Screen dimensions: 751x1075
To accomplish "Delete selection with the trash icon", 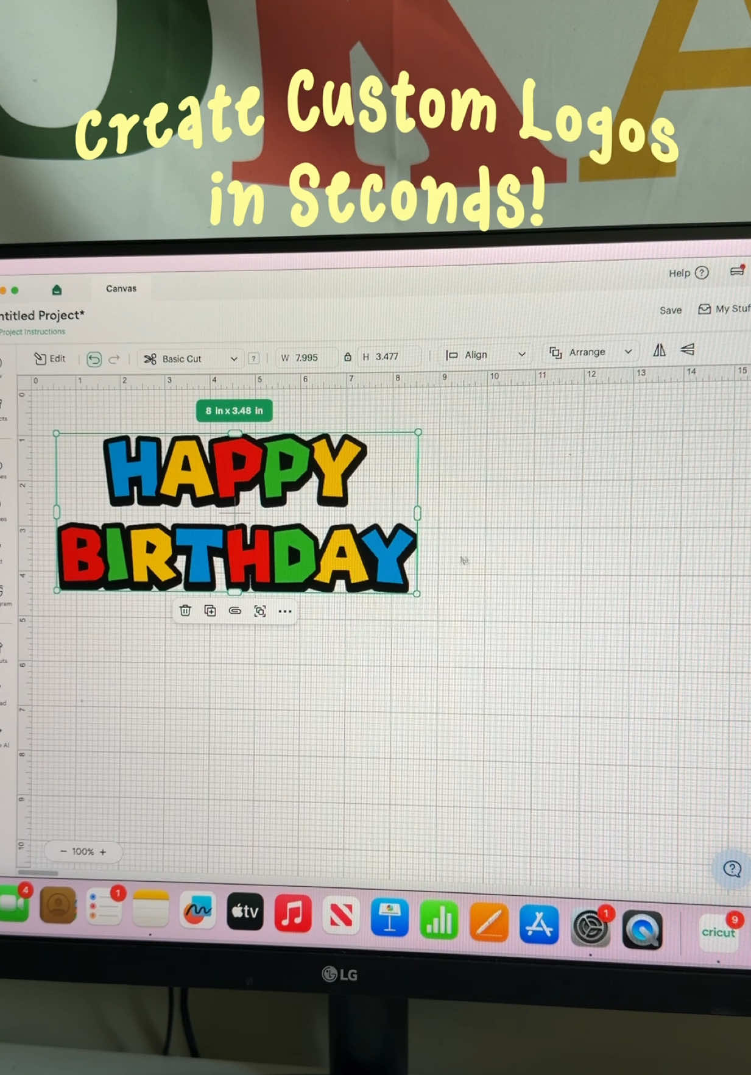I will click(185, 610).
